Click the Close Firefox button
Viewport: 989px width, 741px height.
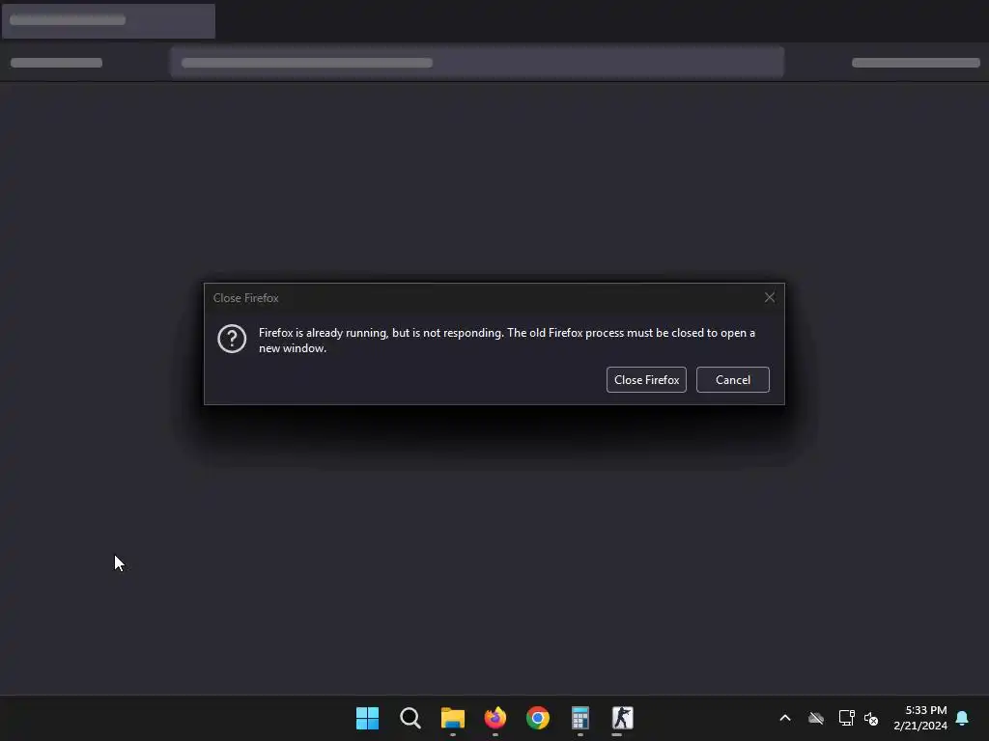pyautogui.click(x=646, y=380)
